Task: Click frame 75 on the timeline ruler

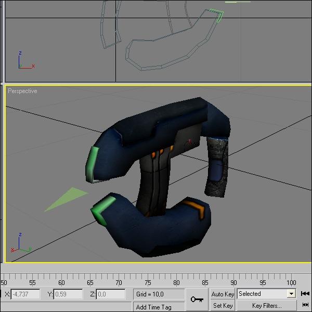Action: [148, 281]
